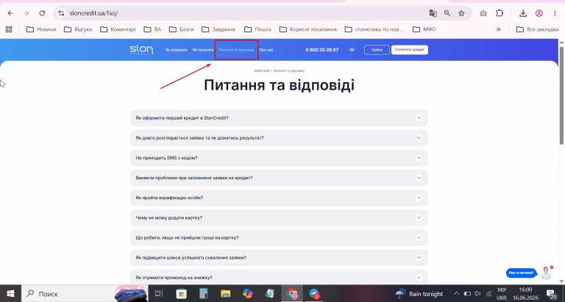565x302 pixels.
Task: Open the 'Корисні посилання' bookmarks folder
Action: point(308,29)
